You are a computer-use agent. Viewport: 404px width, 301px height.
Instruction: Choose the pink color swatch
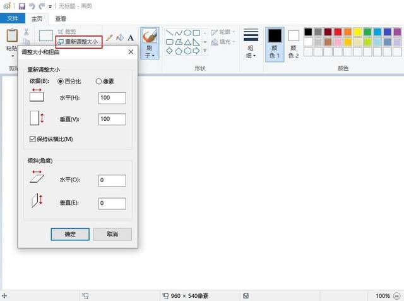point(338,42)
